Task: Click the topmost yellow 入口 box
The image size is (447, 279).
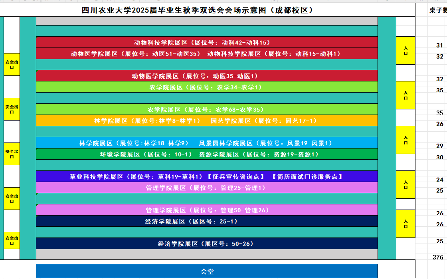Action: coord(406,50)
